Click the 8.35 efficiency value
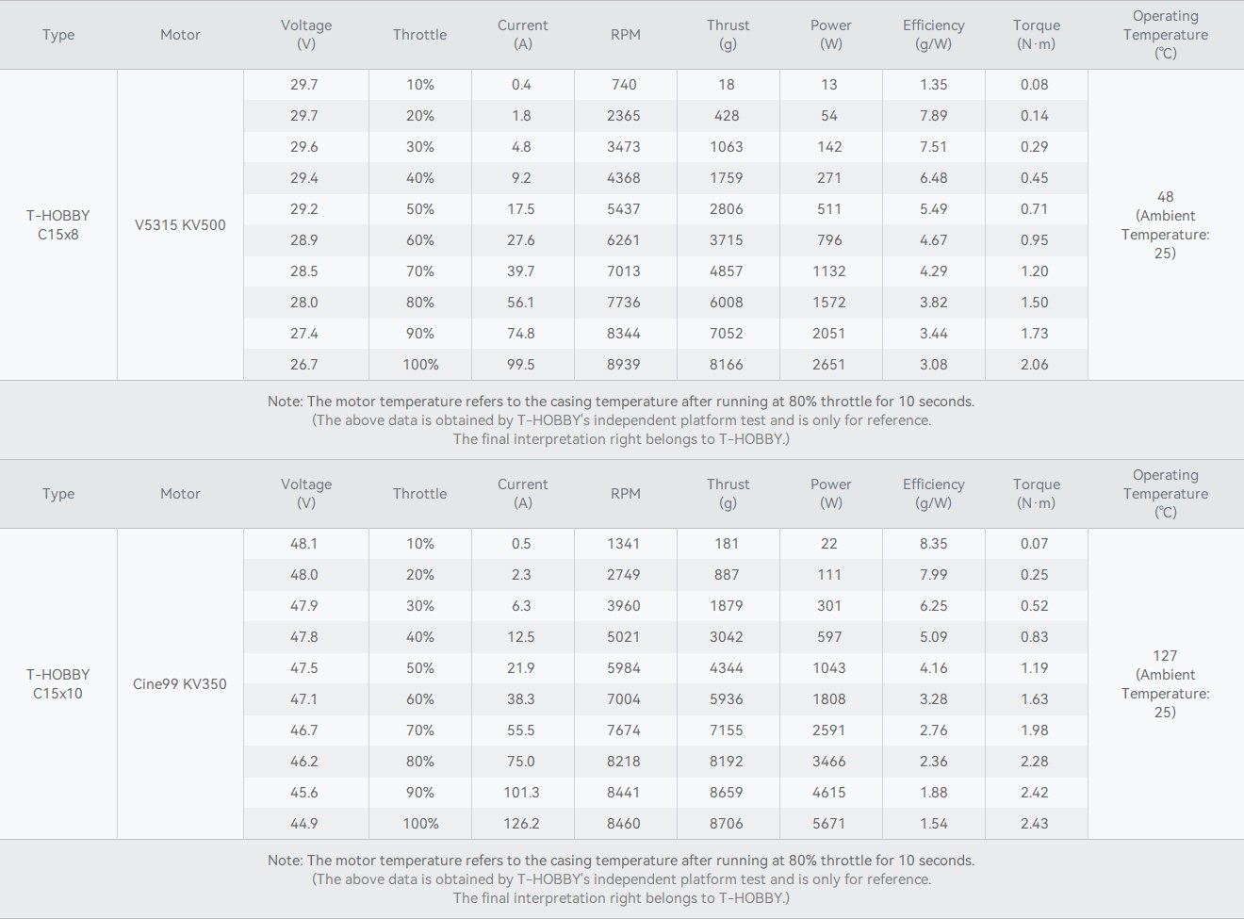Image resolution: width=1244 pixels, height=919 pixels. pos(933,543)
